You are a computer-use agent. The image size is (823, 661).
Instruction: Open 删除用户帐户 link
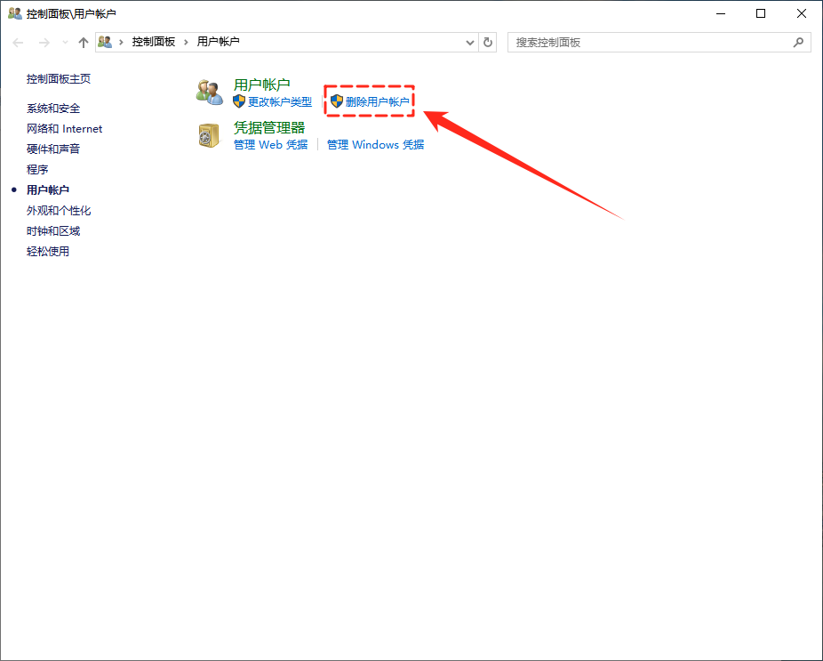377,102
